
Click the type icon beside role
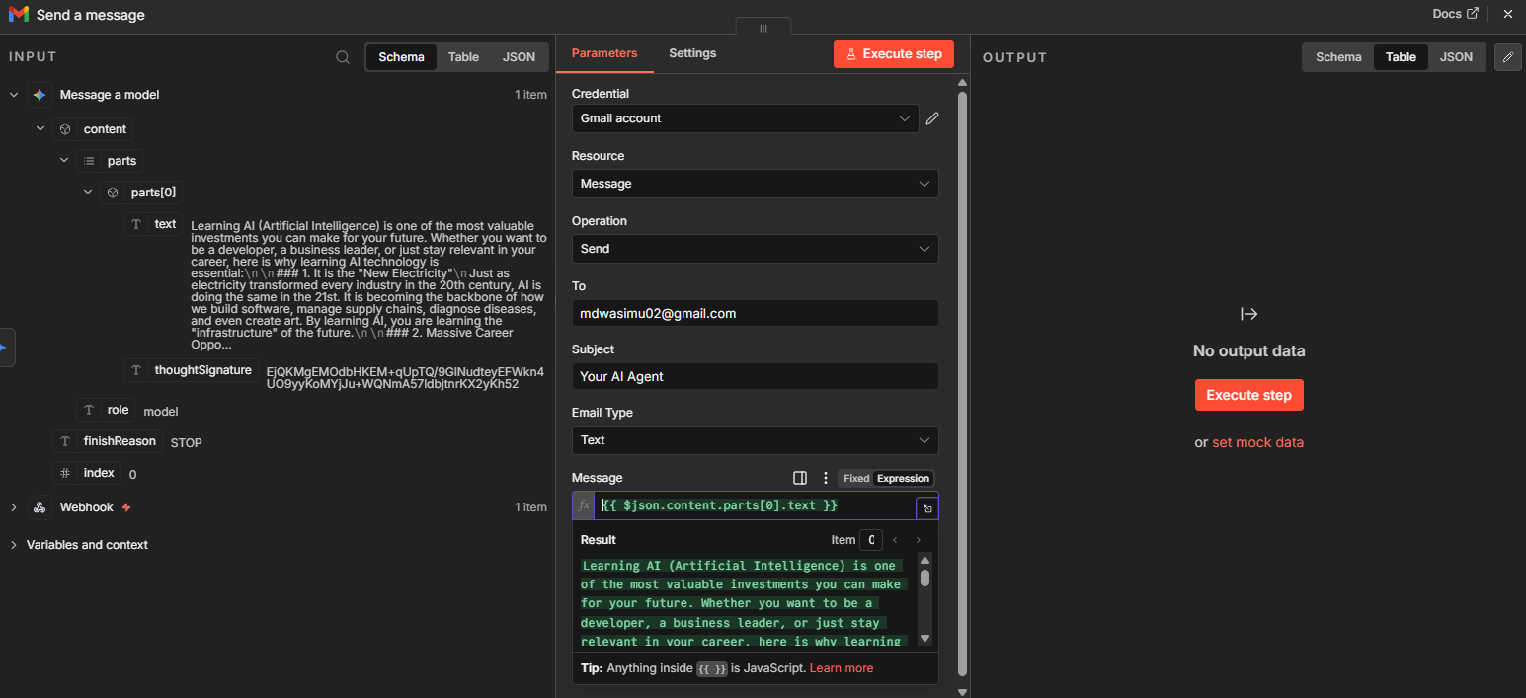tap(89, 410)
